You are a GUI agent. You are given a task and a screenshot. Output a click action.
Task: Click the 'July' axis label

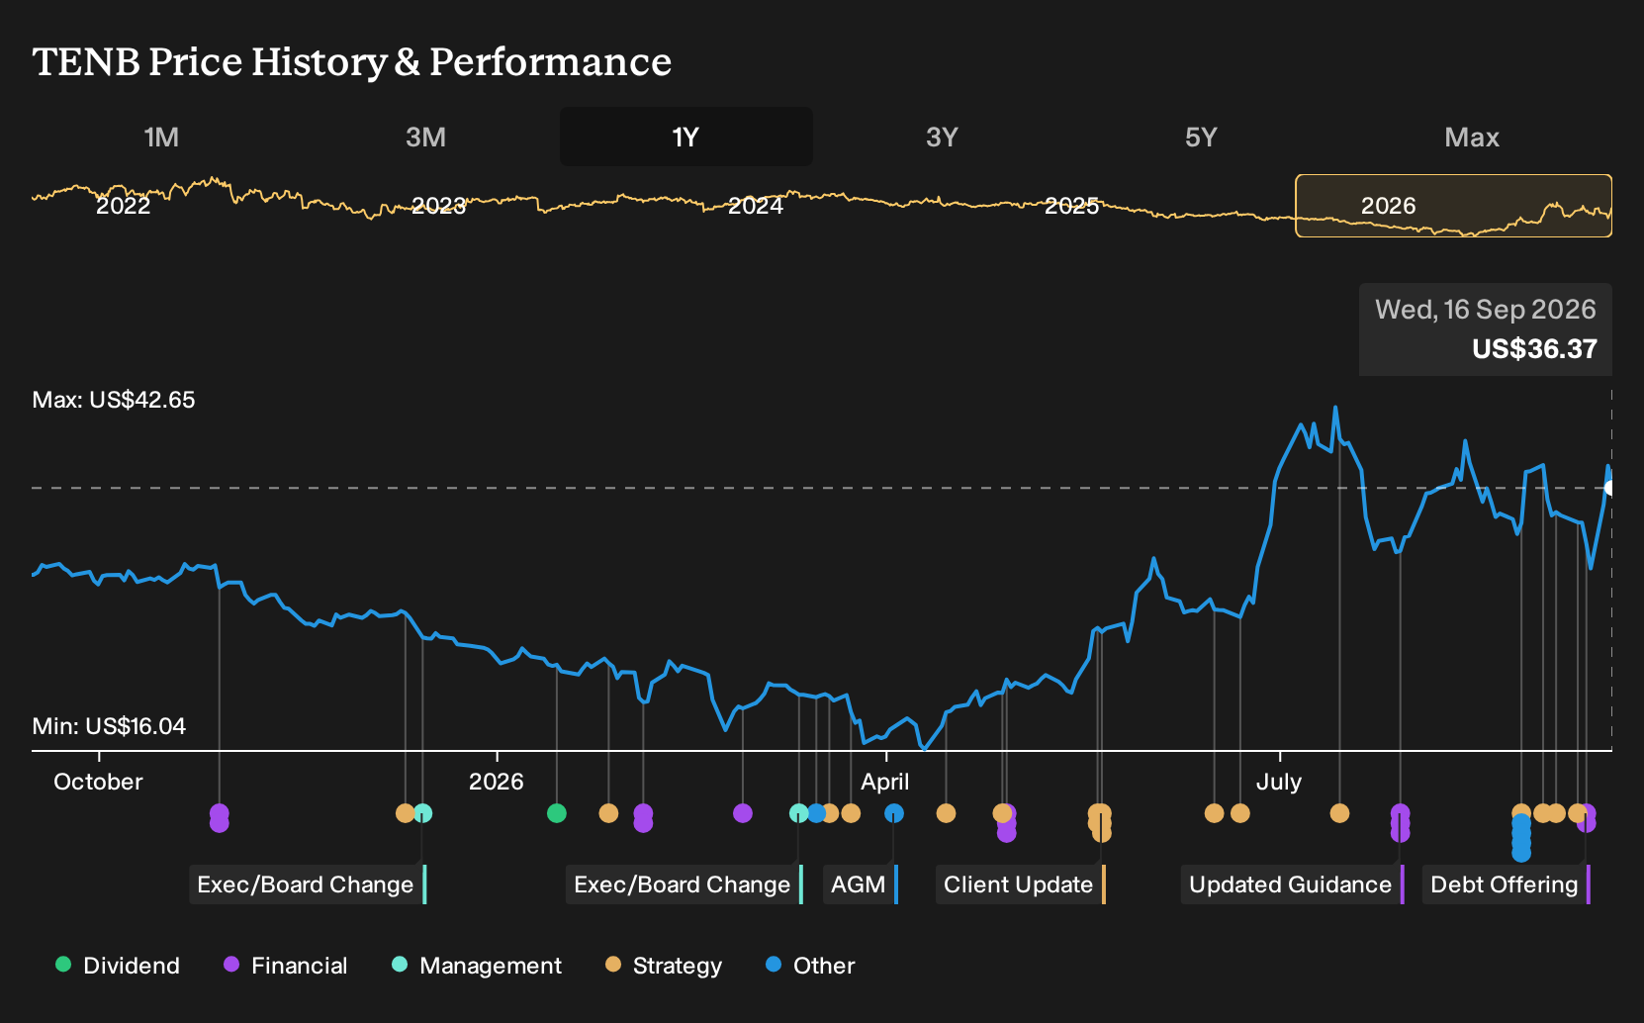(x=1279, y=782)
